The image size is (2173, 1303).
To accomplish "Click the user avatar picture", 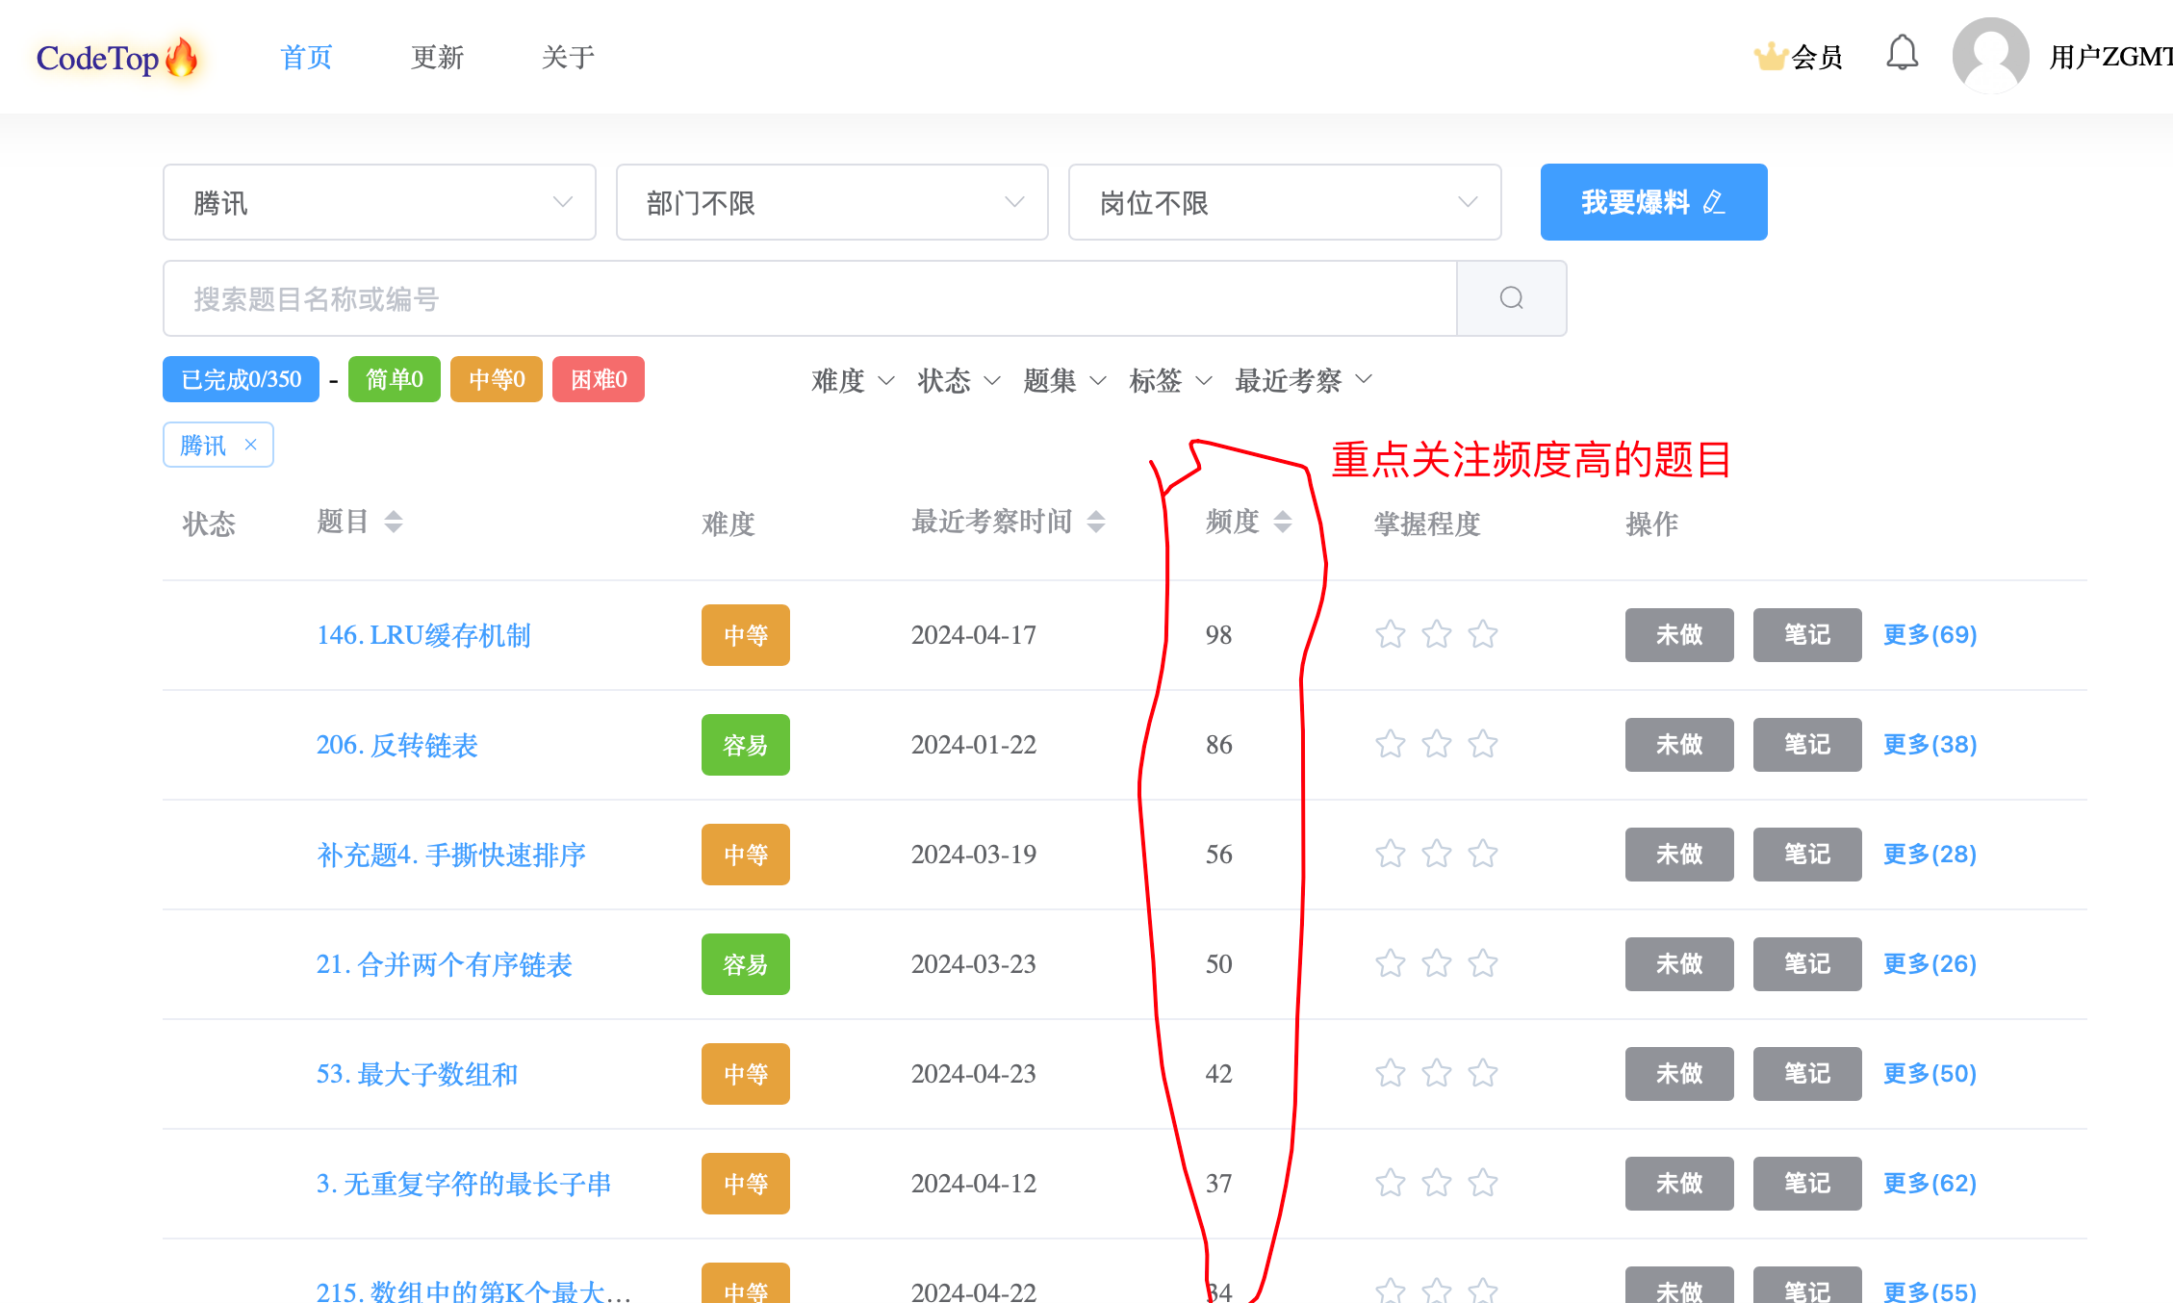I will coord(1990,56).
